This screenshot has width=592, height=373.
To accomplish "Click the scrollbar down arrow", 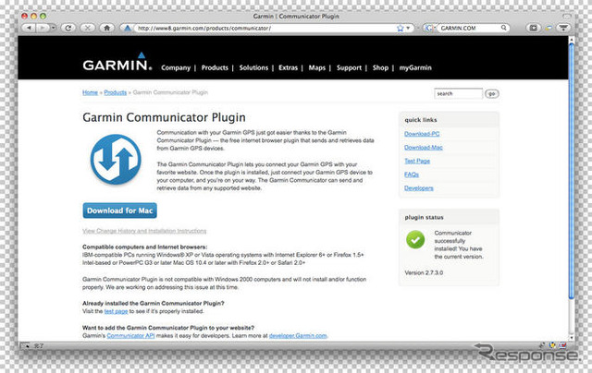I will pyautogui.click(x=572, y=338).
